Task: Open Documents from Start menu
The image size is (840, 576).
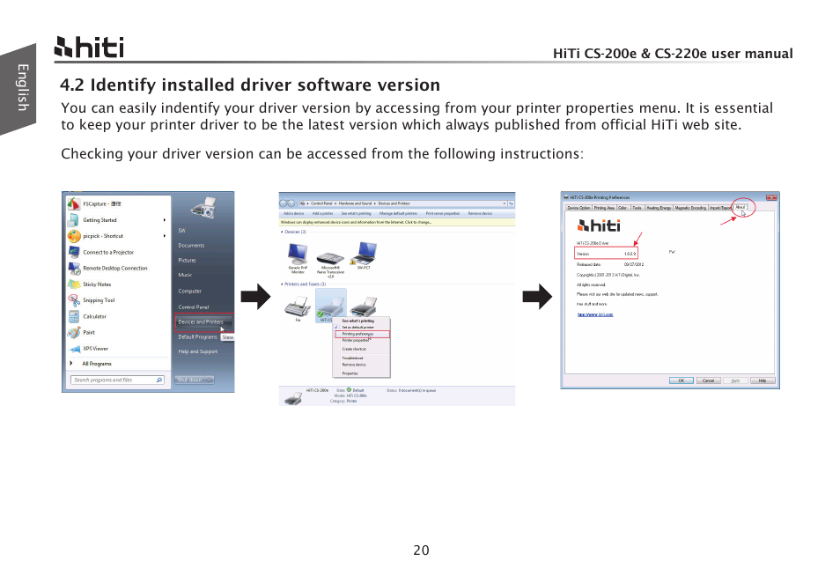Action: tap(191, 246)
